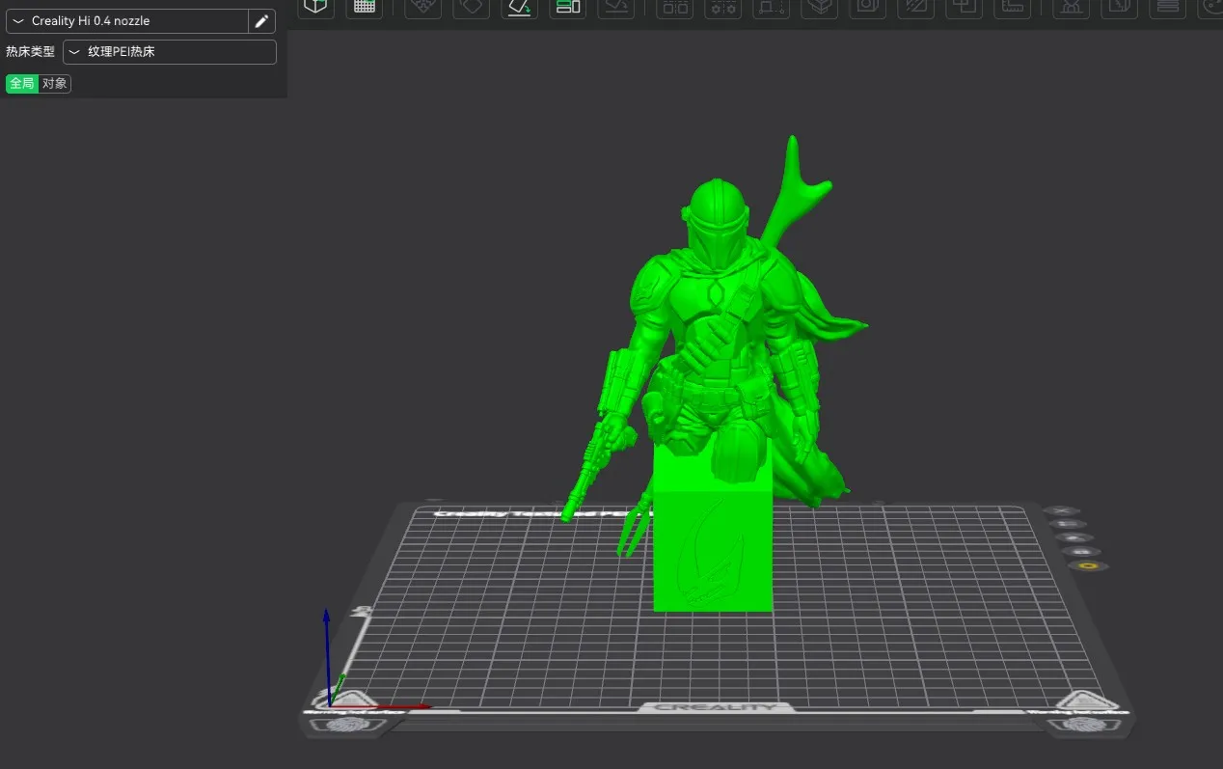Add a plate with the grid toolbar icon
This screenshot has height=769, width=1223.
(365, 7)
